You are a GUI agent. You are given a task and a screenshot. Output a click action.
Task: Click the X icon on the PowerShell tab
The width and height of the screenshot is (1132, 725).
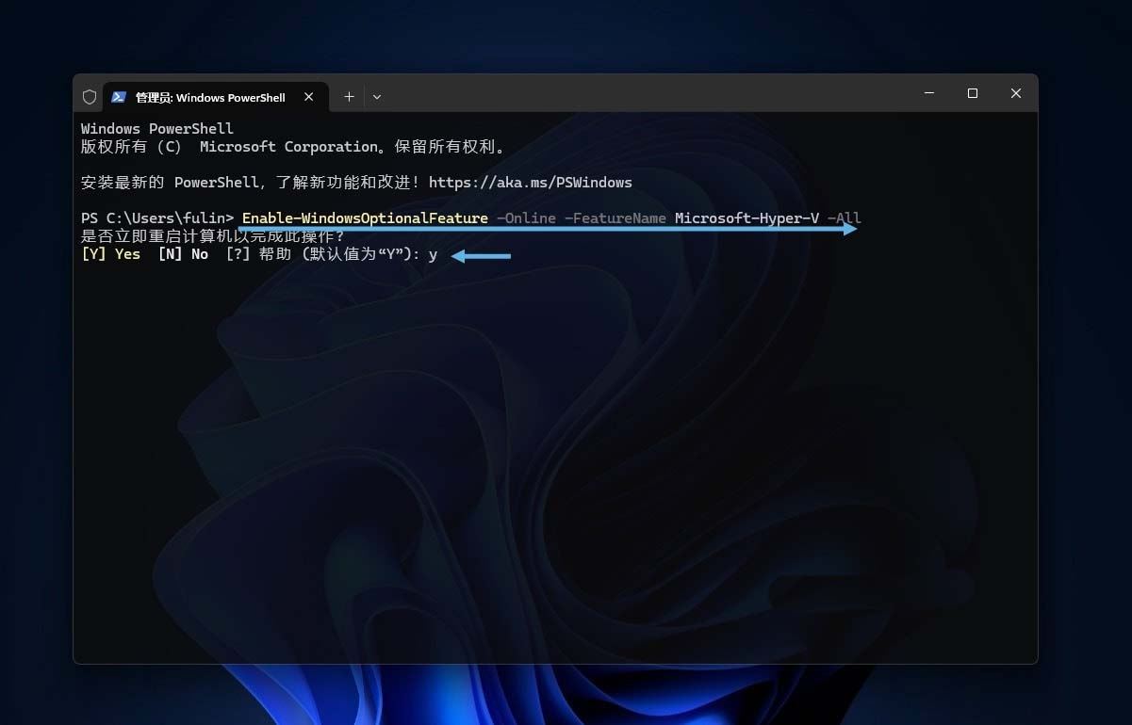point(308,96)
